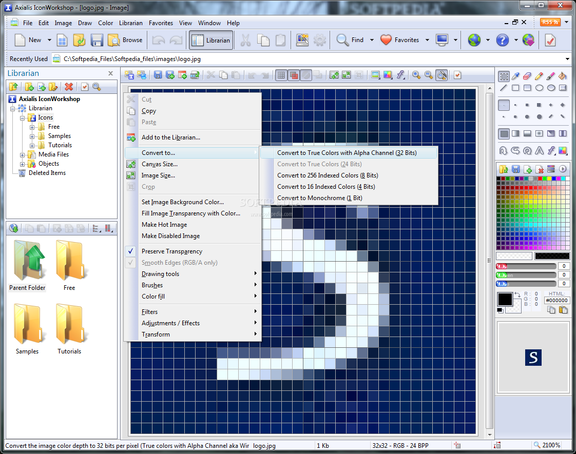Open the Tutorials folder thumbnail
Viewport: 576px width, 454px height.
coord(69,329)
